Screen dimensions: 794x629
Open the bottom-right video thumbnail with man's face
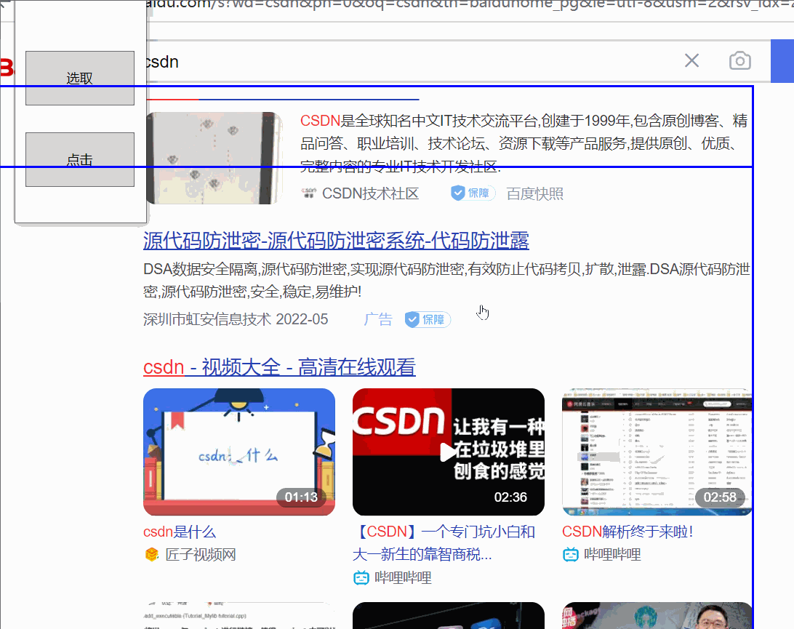coord(657,615)
